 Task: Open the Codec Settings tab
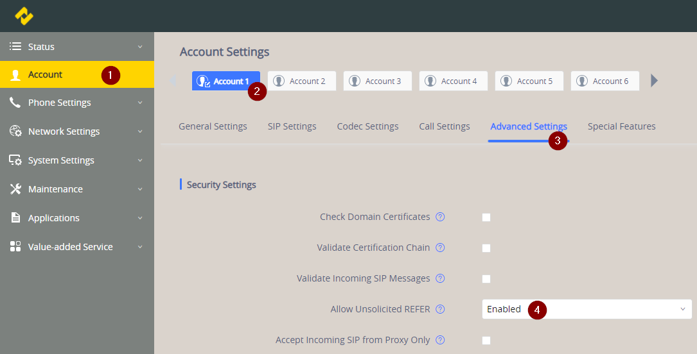(367, 126)
